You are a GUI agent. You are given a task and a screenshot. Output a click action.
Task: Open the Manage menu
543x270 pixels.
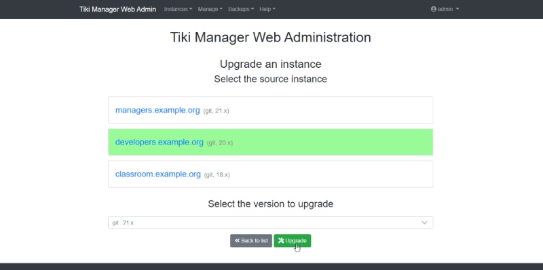[x=210, y=9]
